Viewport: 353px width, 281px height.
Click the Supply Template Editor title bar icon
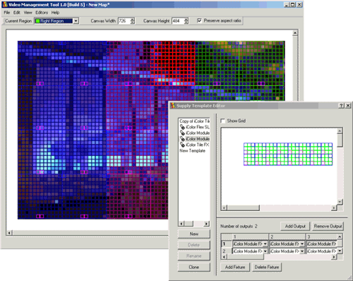(x=173, y=105)
